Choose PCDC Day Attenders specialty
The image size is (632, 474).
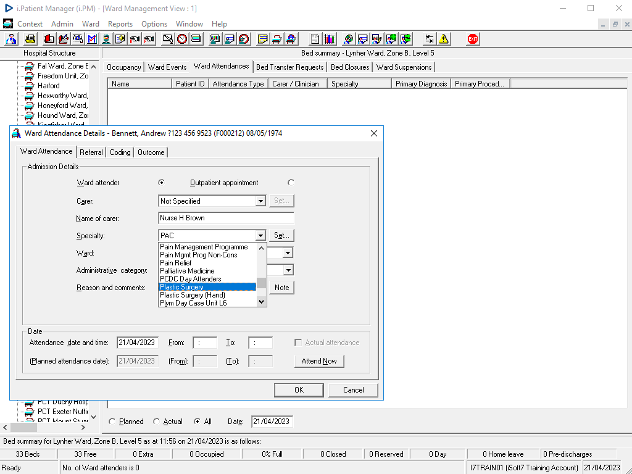click(207, 279)
